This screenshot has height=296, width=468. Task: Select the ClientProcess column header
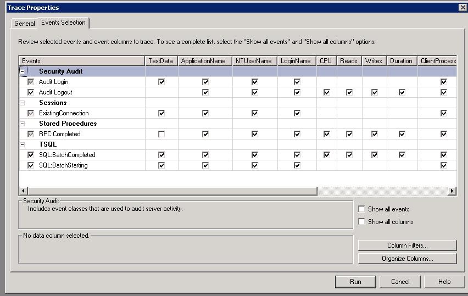pyautogui.click(x=437, y=61)
